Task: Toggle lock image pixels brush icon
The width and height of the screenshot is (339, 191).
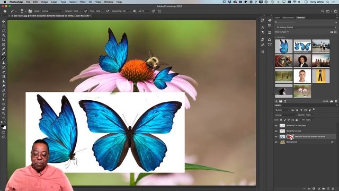Action: pyautogui.click(x=285, y=120)
